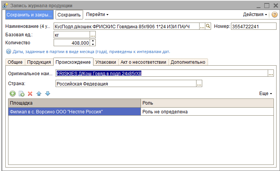The height and width of the screenshot is (171, 280).
Task: Click the Роль column header
Action: click(207, 103)
